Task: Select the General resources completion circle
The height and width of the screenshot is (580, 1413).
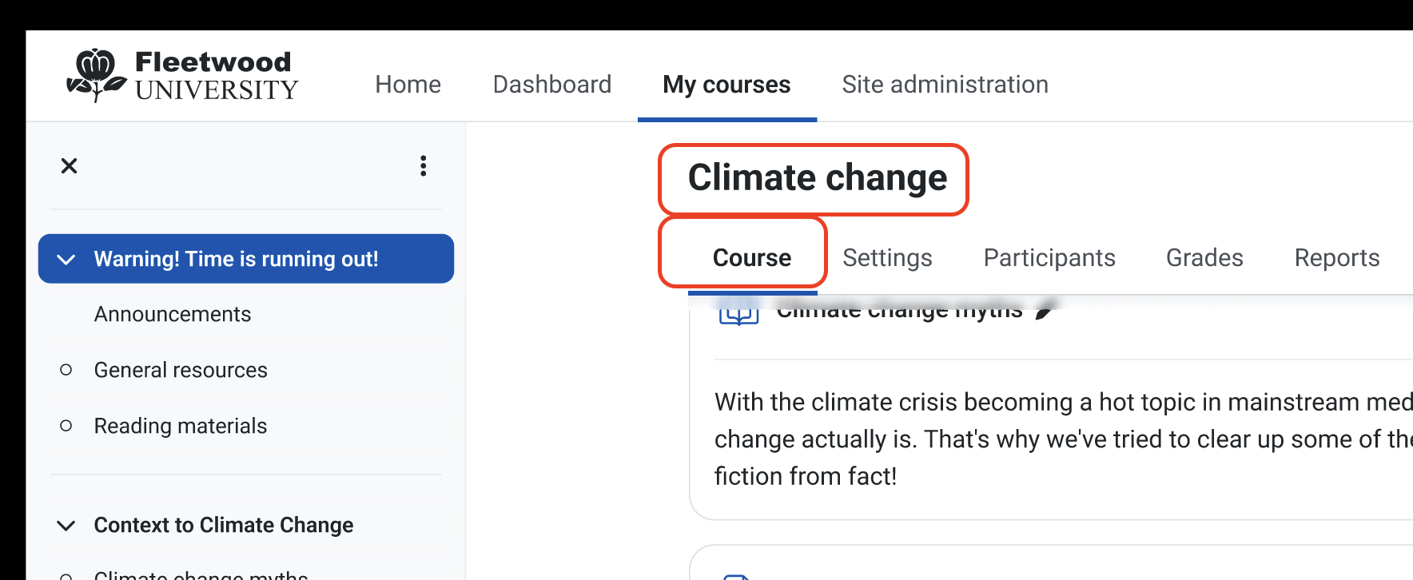Action: coord(66,370)
